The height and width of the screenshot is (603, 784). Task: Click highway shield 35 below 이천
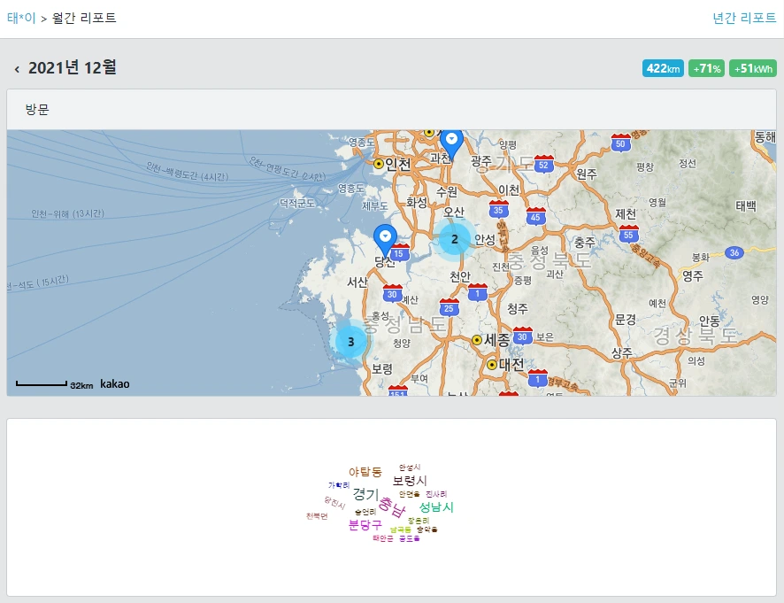click(x=498, y=209)
